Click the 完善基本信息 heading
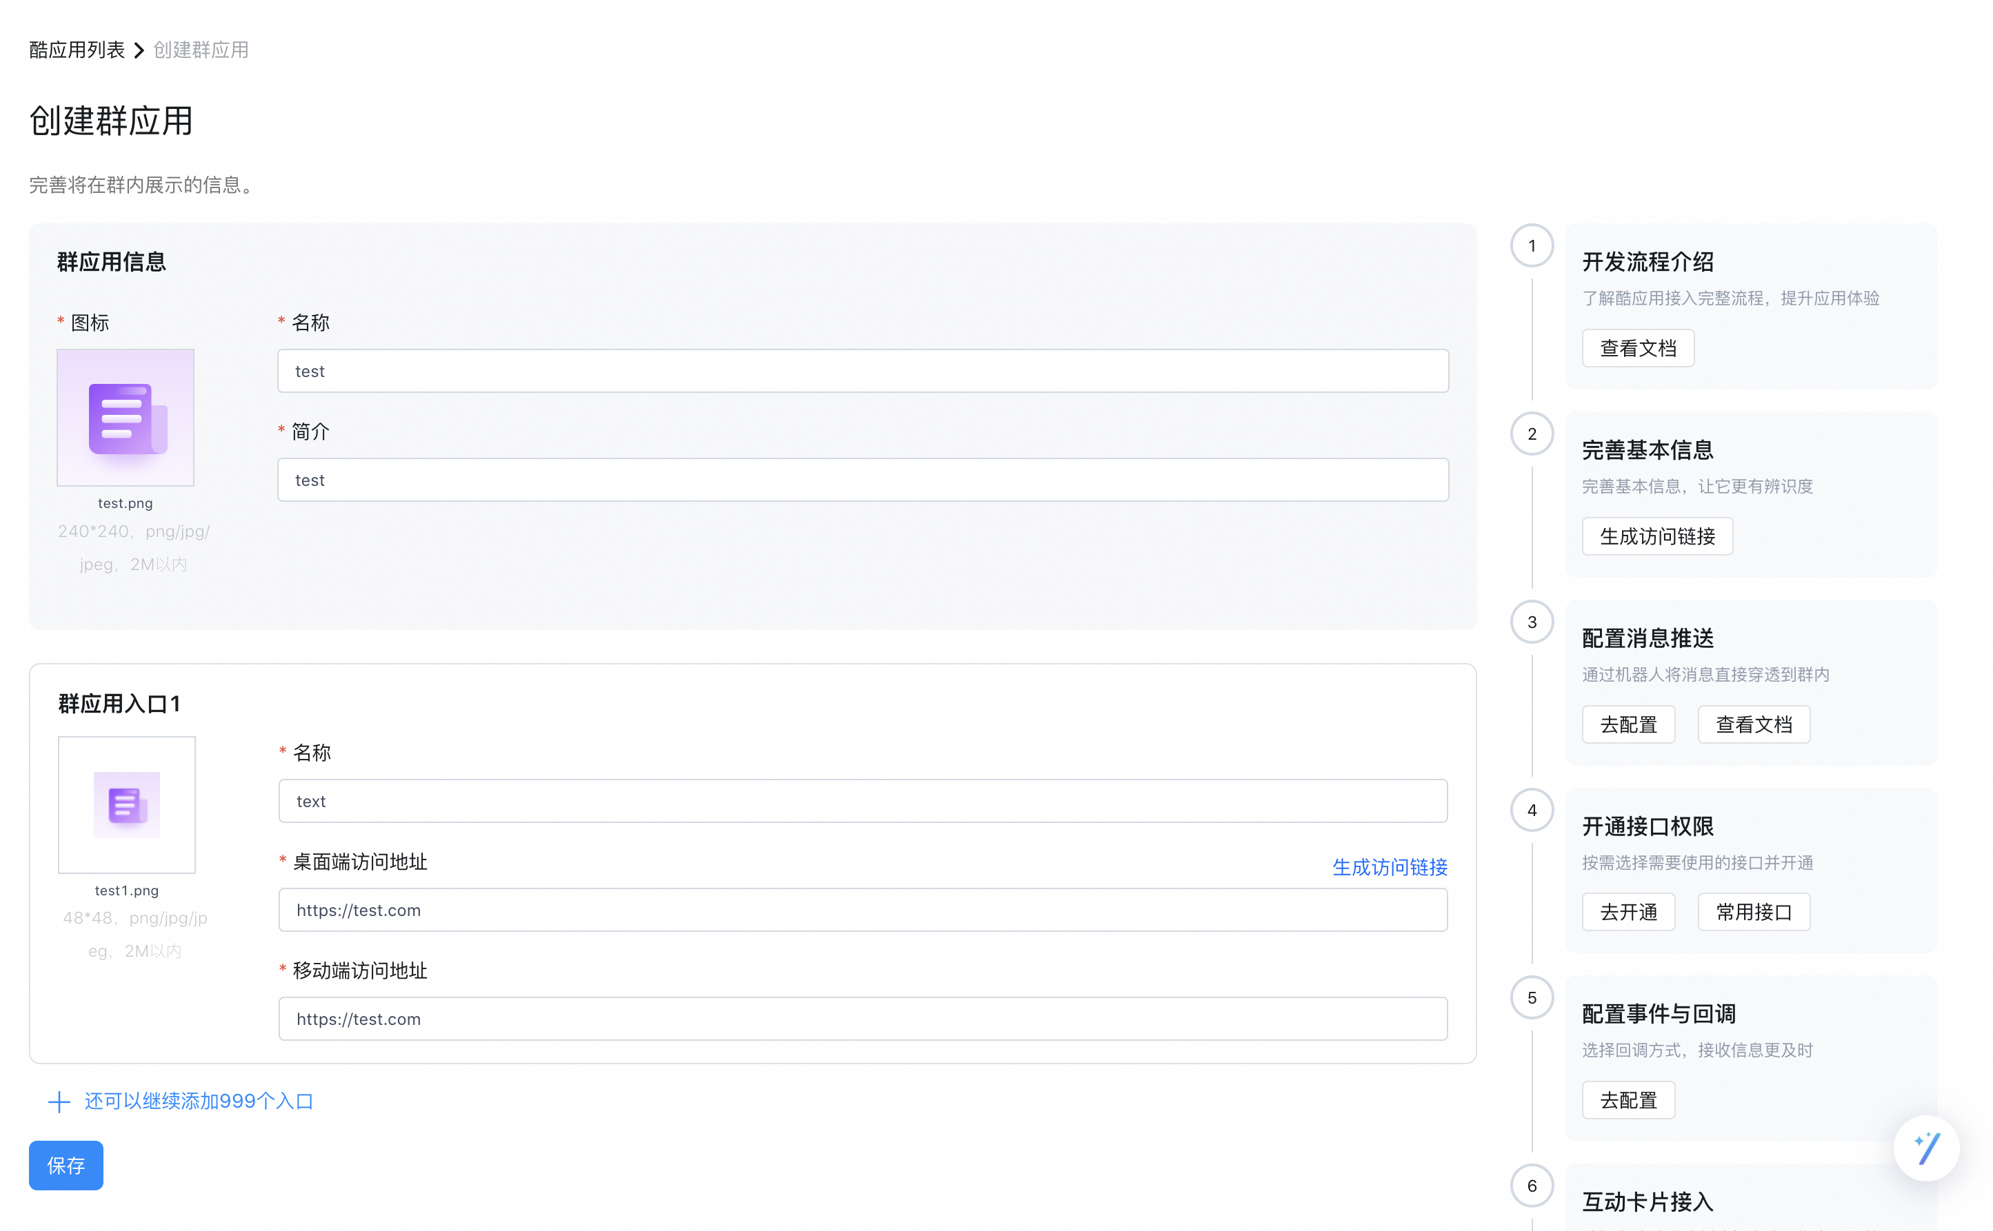Screen dimensions: 1993x1231 pos(1648,450)
